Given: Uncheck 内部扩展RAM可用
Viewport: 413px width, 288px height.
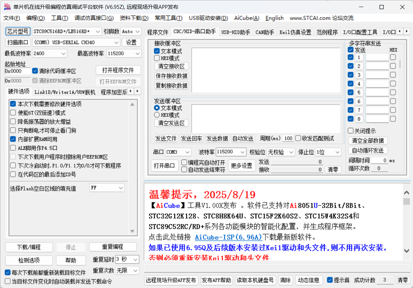Looking at the screenshot, I should click(13, 139).
